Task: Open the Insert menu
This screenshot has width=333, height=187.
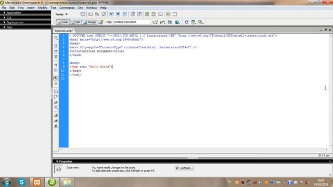Action: tap(31, 8)
